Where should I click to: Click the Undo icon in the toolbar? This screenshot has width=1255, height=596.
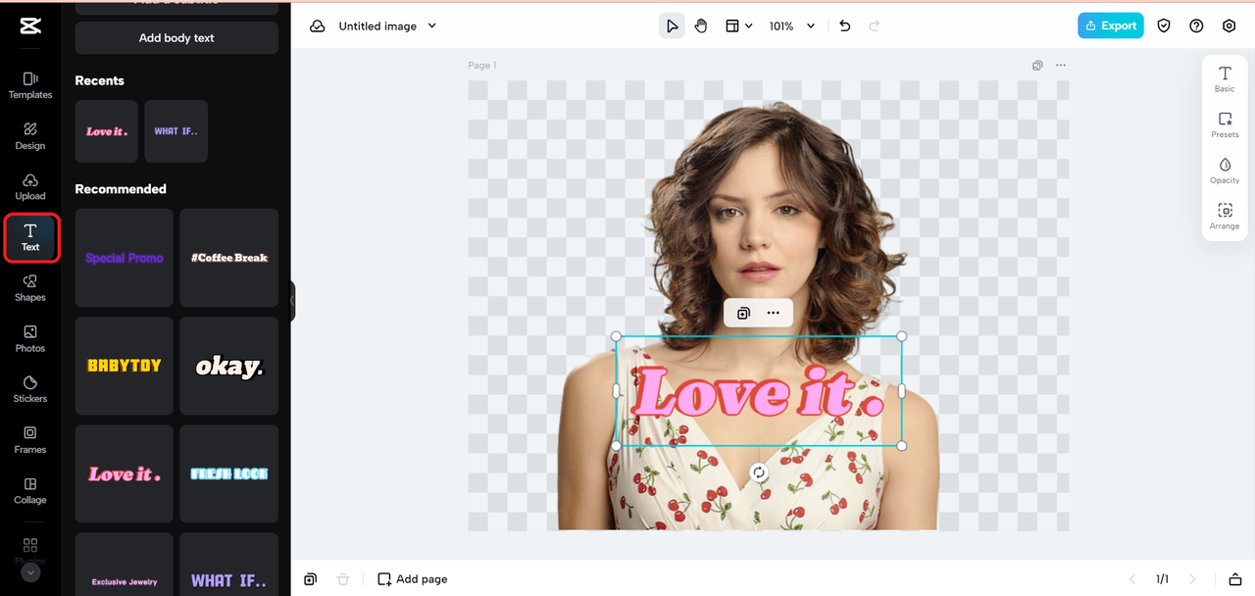tap(844, 25)
